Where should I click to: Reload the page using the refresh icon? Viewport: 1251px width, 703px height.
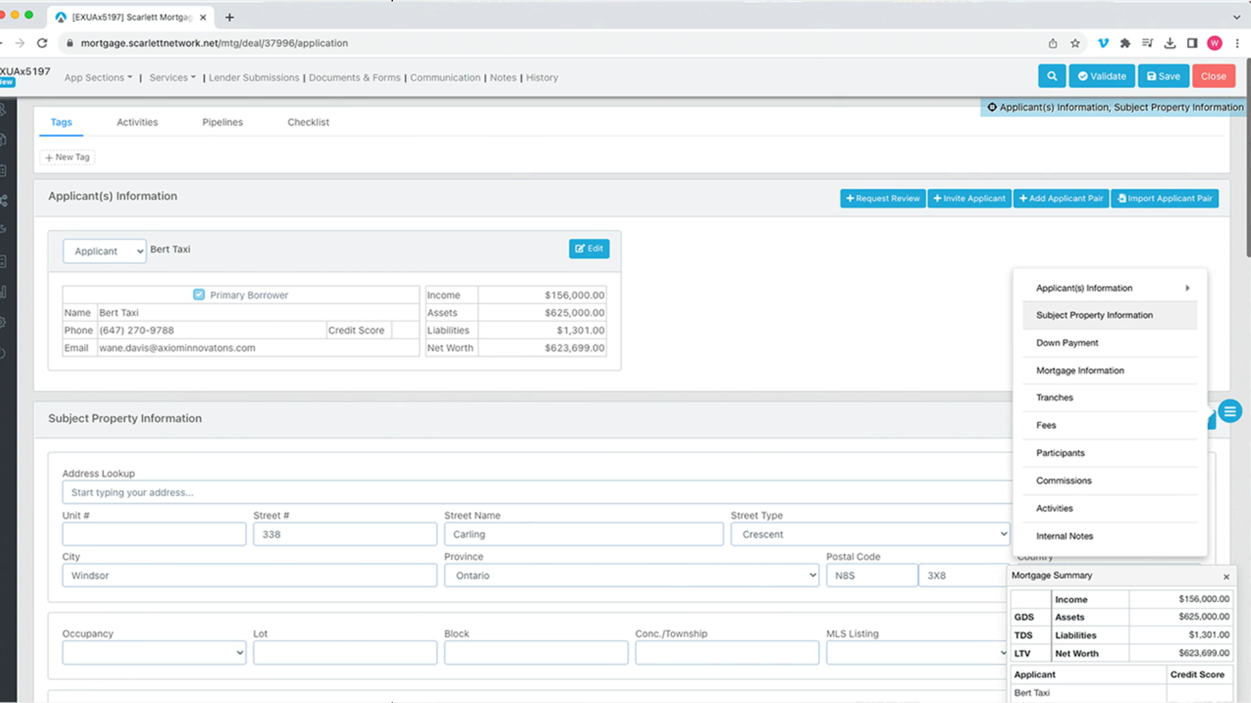[42, 43]
